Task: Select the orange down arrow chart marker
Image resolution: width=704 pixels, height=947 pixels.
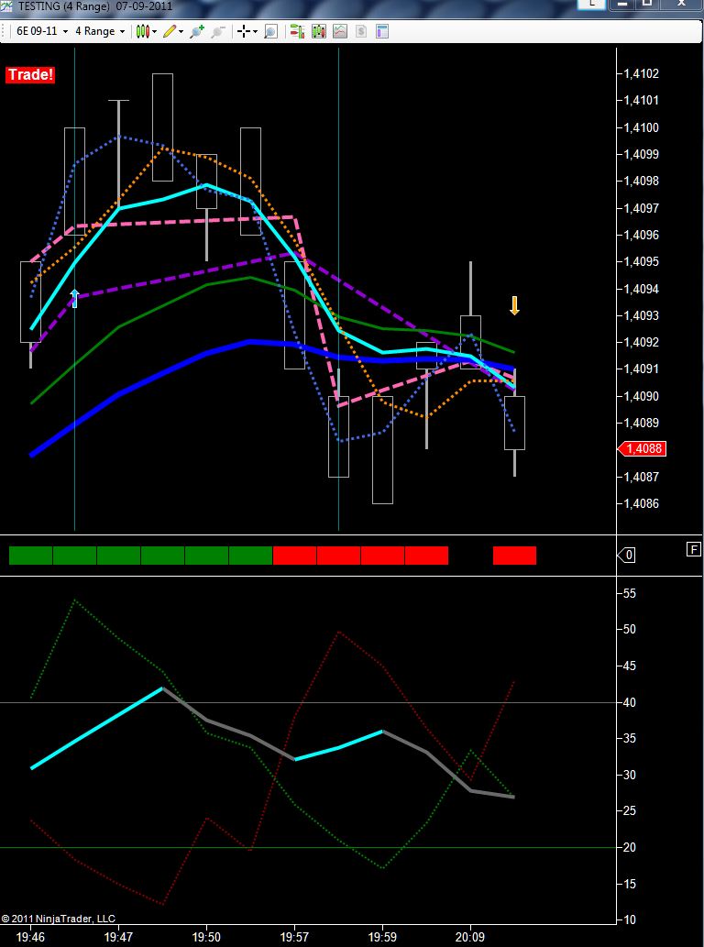Action: tap(514, 305)
